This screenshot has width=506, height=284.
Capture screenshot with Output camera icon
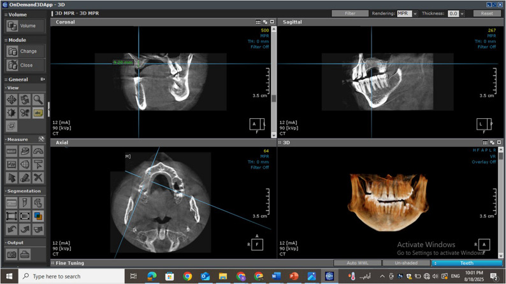coord(11,254)
